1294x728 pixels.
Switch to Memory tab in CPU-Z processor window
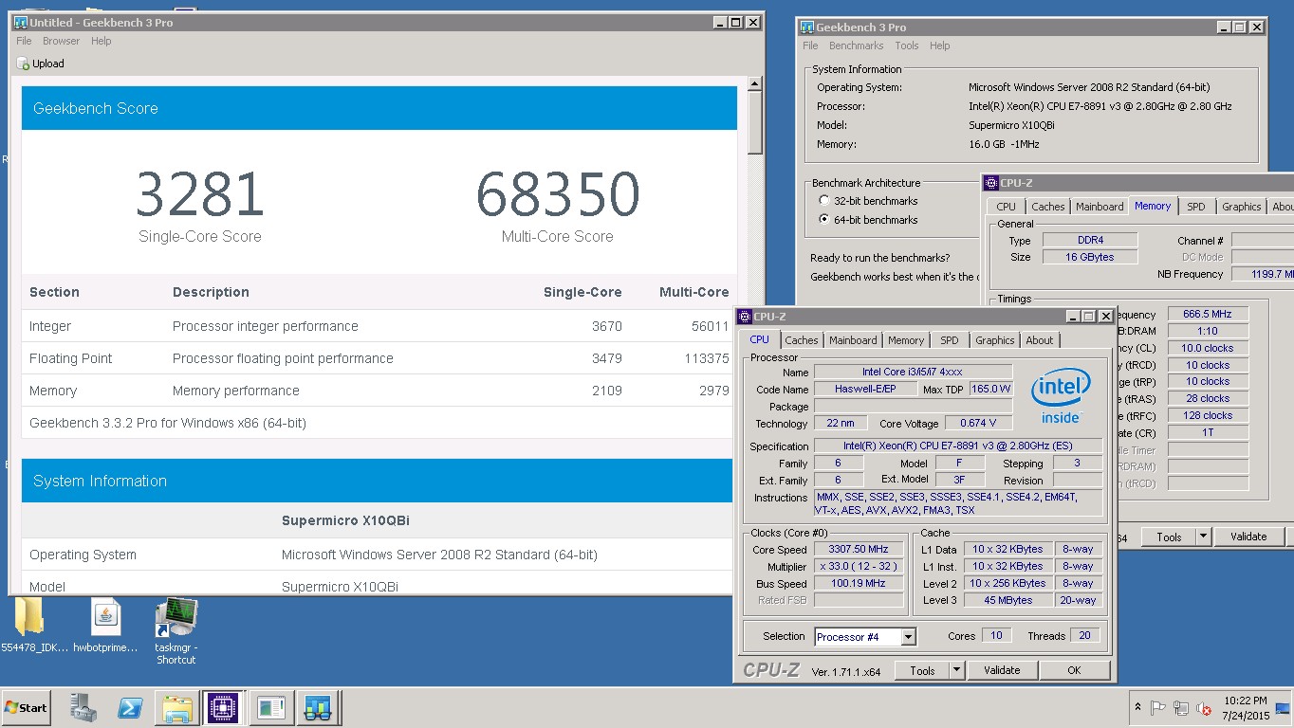point(906,340)
